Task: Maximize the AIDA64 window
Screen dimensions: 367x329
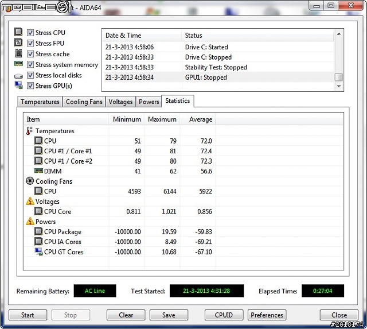Action: pos(331,6)
